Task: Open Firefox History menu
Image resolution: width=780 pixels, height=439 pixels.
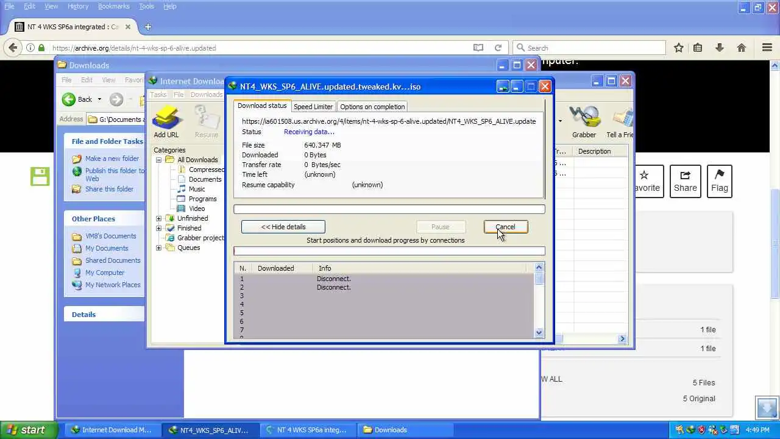Action: (78, 6)
